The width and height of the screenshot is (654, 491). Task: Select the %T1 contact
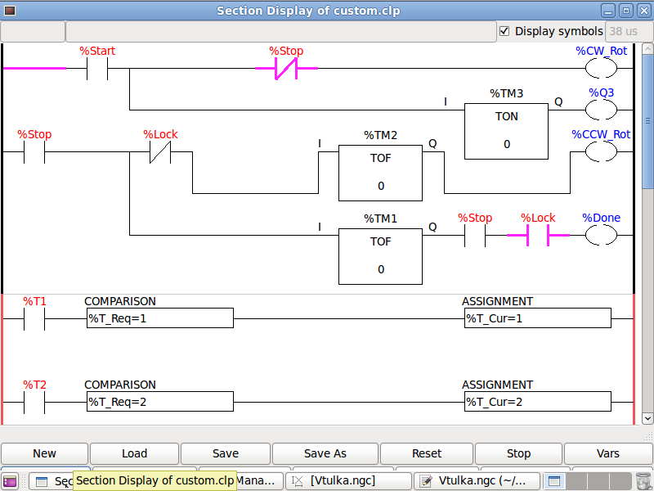pos(34,319)
